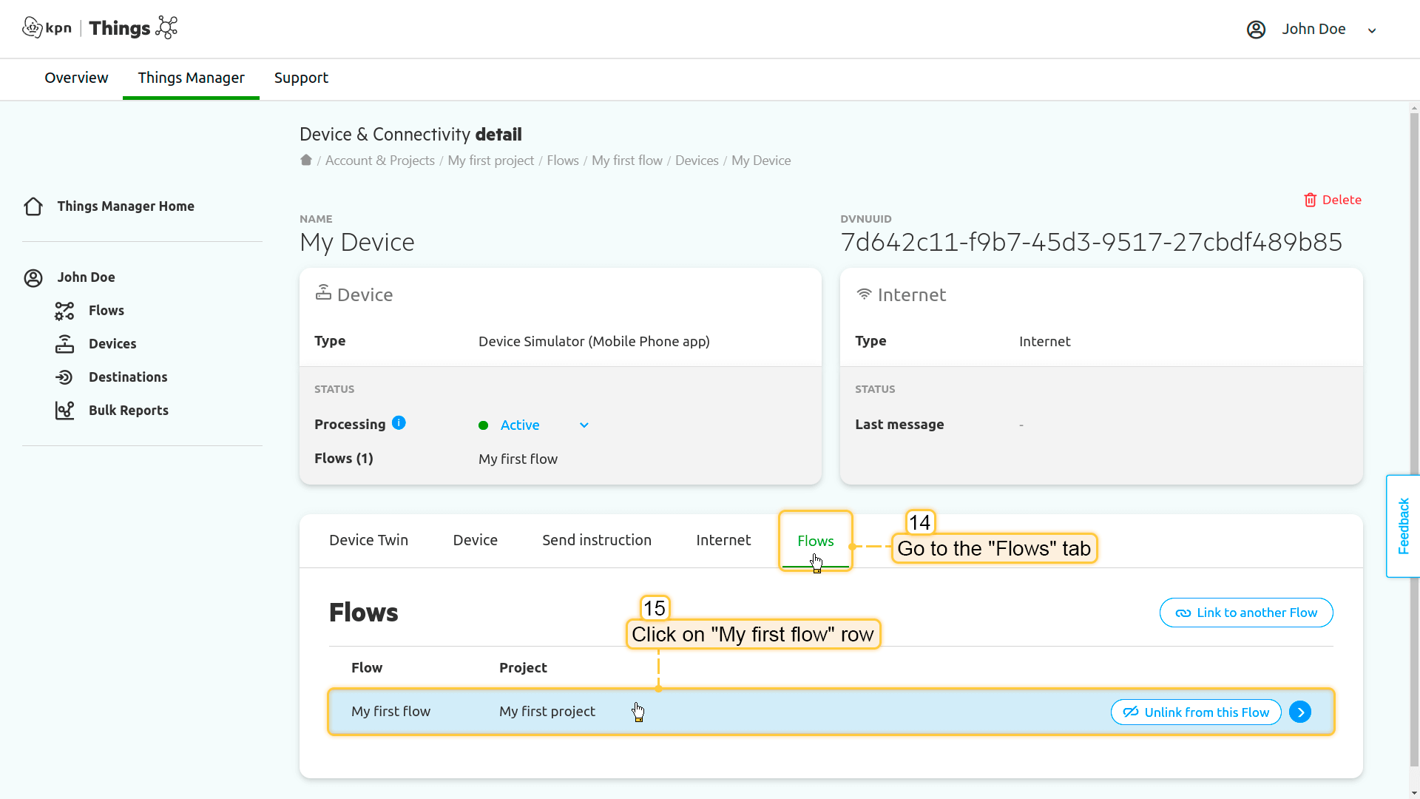
Task: Click the KPN Things logo
Action: point(100,28)
